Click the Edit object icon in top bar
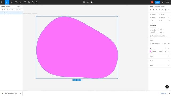The height and width of the screenshot is (96, 171). tap(84, 2)
